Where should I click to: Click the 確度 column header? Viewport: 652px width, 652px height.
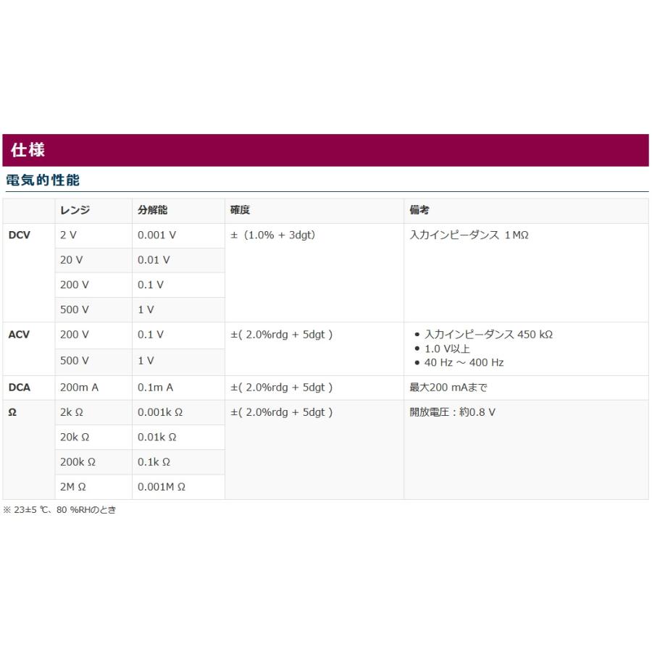click(x=240, y=210)
